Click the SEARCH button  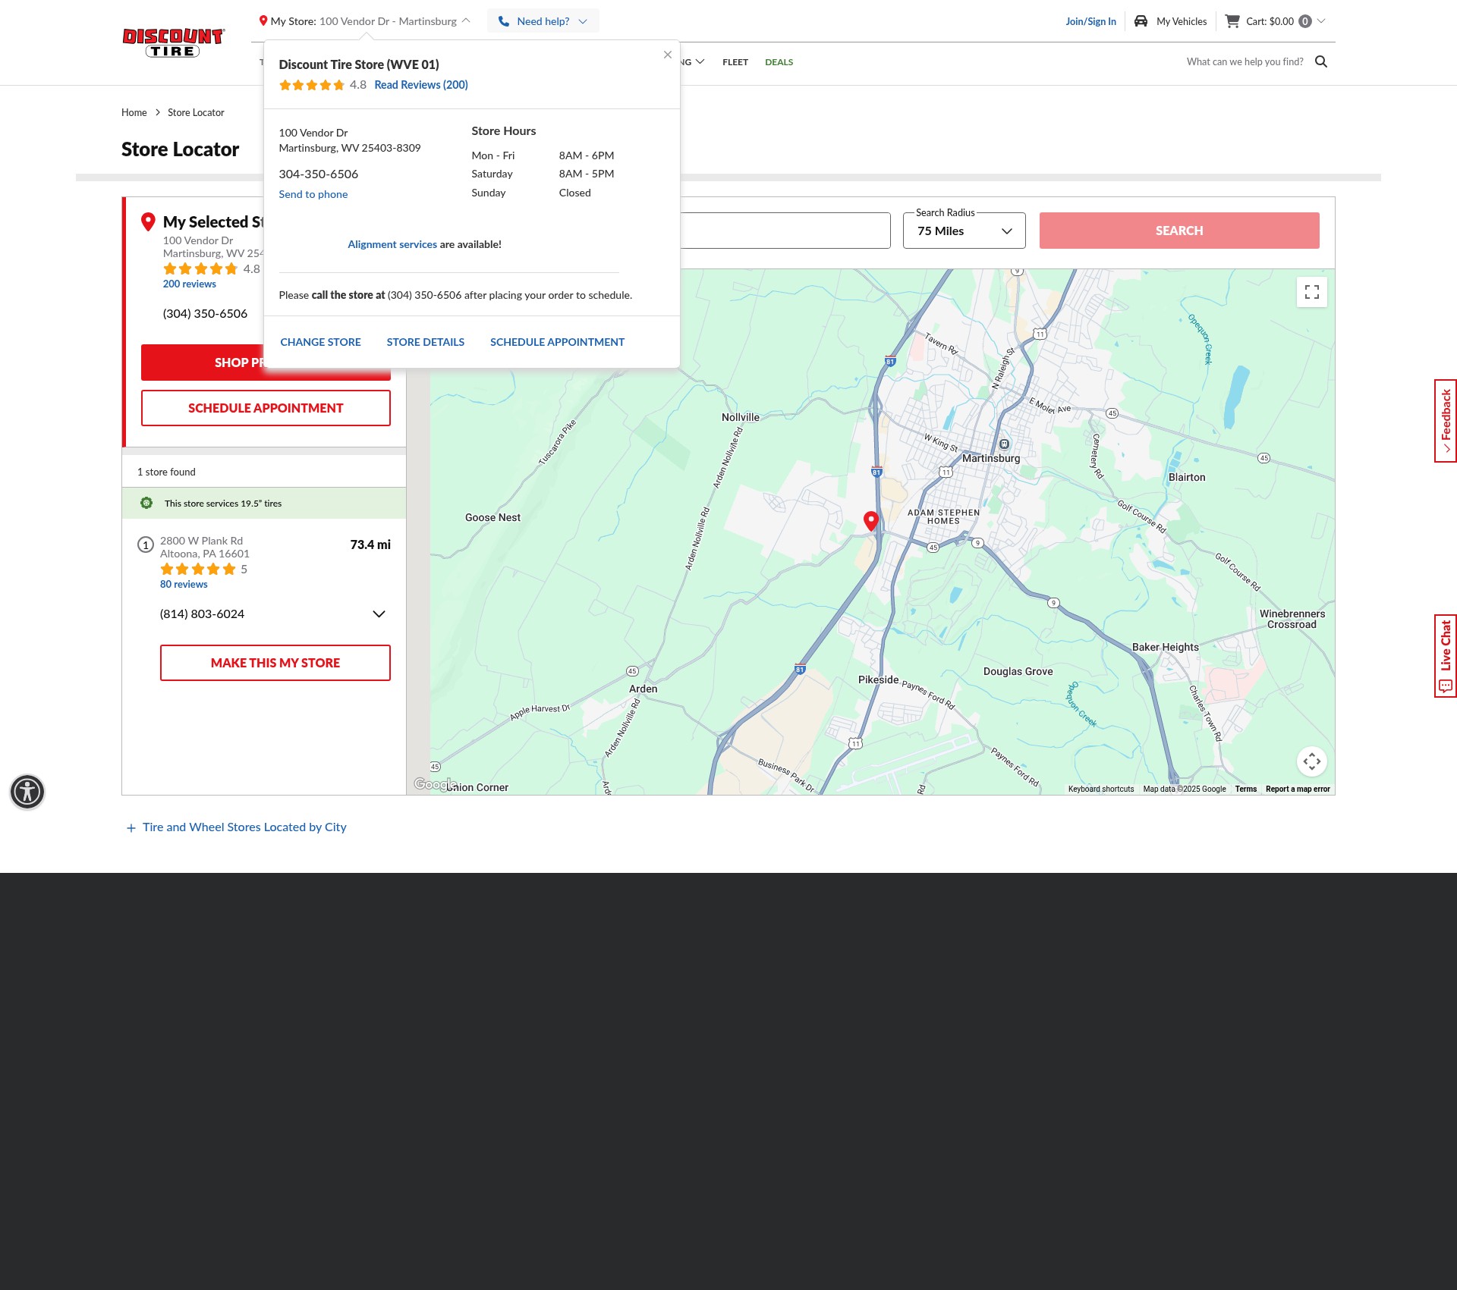point(1179,231)
